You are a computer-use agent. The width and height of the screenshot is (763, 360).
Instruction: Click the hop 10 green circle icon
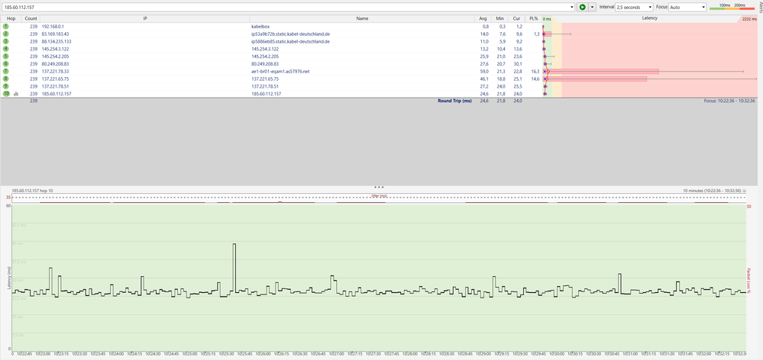(x=6, y=93)
